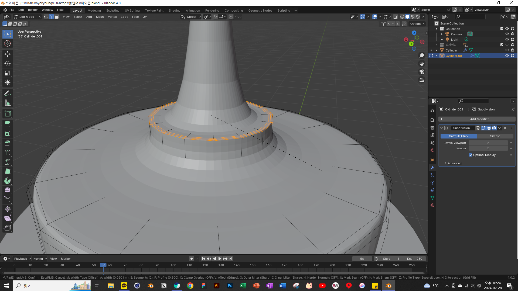Select the Measure tool
This screenshot has height=291, width=518.
click(x=8, y=103)
